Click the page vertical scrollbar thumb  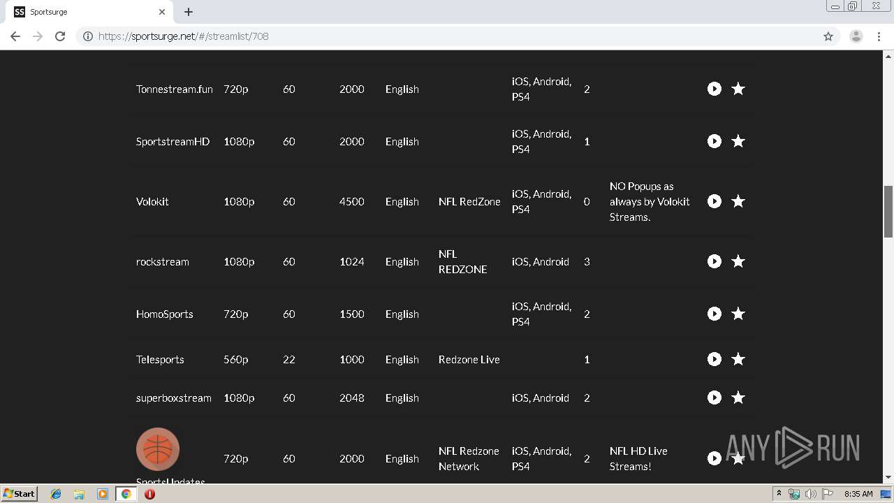point(888,212)
